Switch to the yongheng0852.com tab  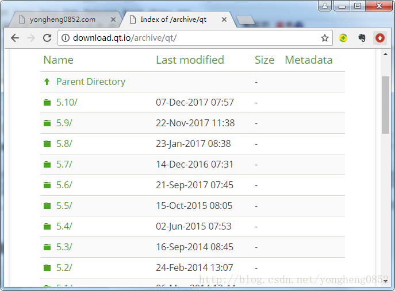tap(63, 20)
